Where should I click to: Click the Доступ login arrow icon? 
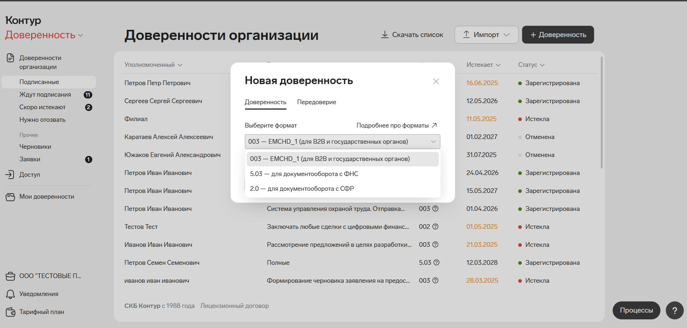click(10, 175)
